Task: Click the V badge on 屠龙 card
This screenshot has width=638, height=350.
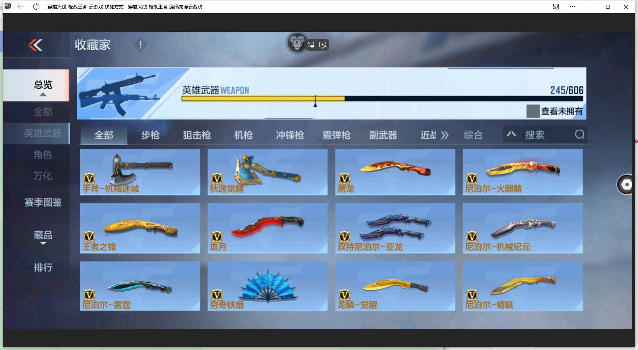Action: (344, 178)
